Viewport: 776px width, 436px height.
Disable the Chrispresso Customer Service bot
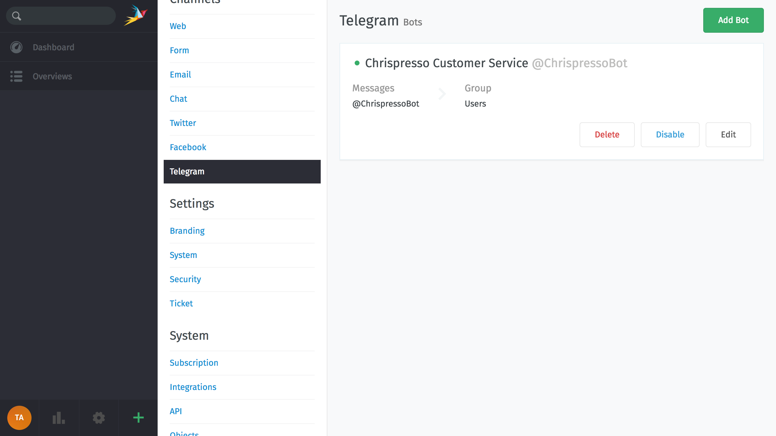pyautogui.click(x=670, y=134)
